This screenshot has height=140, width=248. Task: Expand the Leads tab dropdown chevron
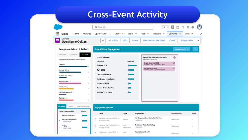(x=123, y=34)
